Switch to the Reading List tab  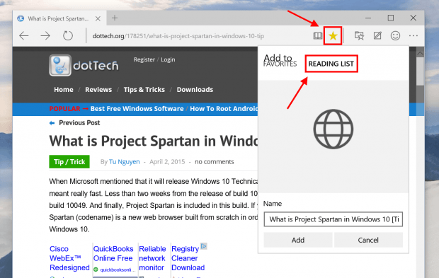pos(331,64)
